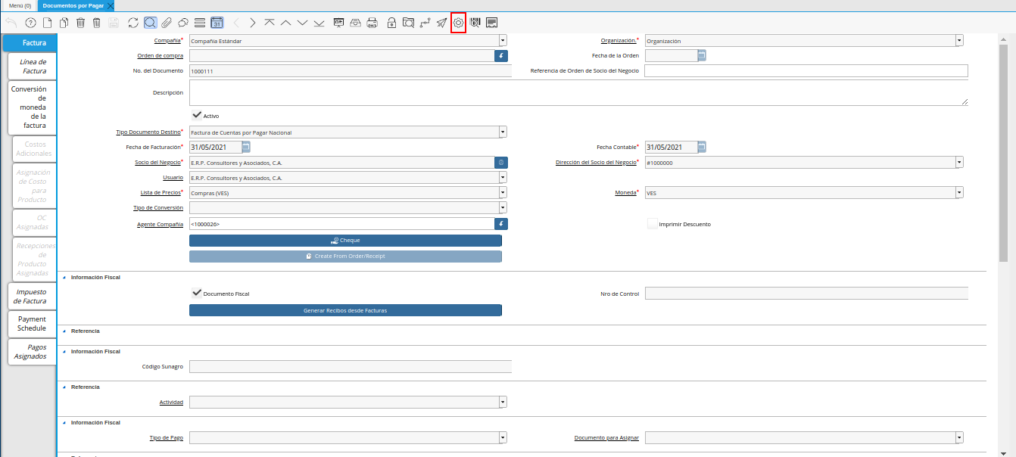Click the Nro de Control field
This screenshot has width=1016, height=457.
pos(806,293)
